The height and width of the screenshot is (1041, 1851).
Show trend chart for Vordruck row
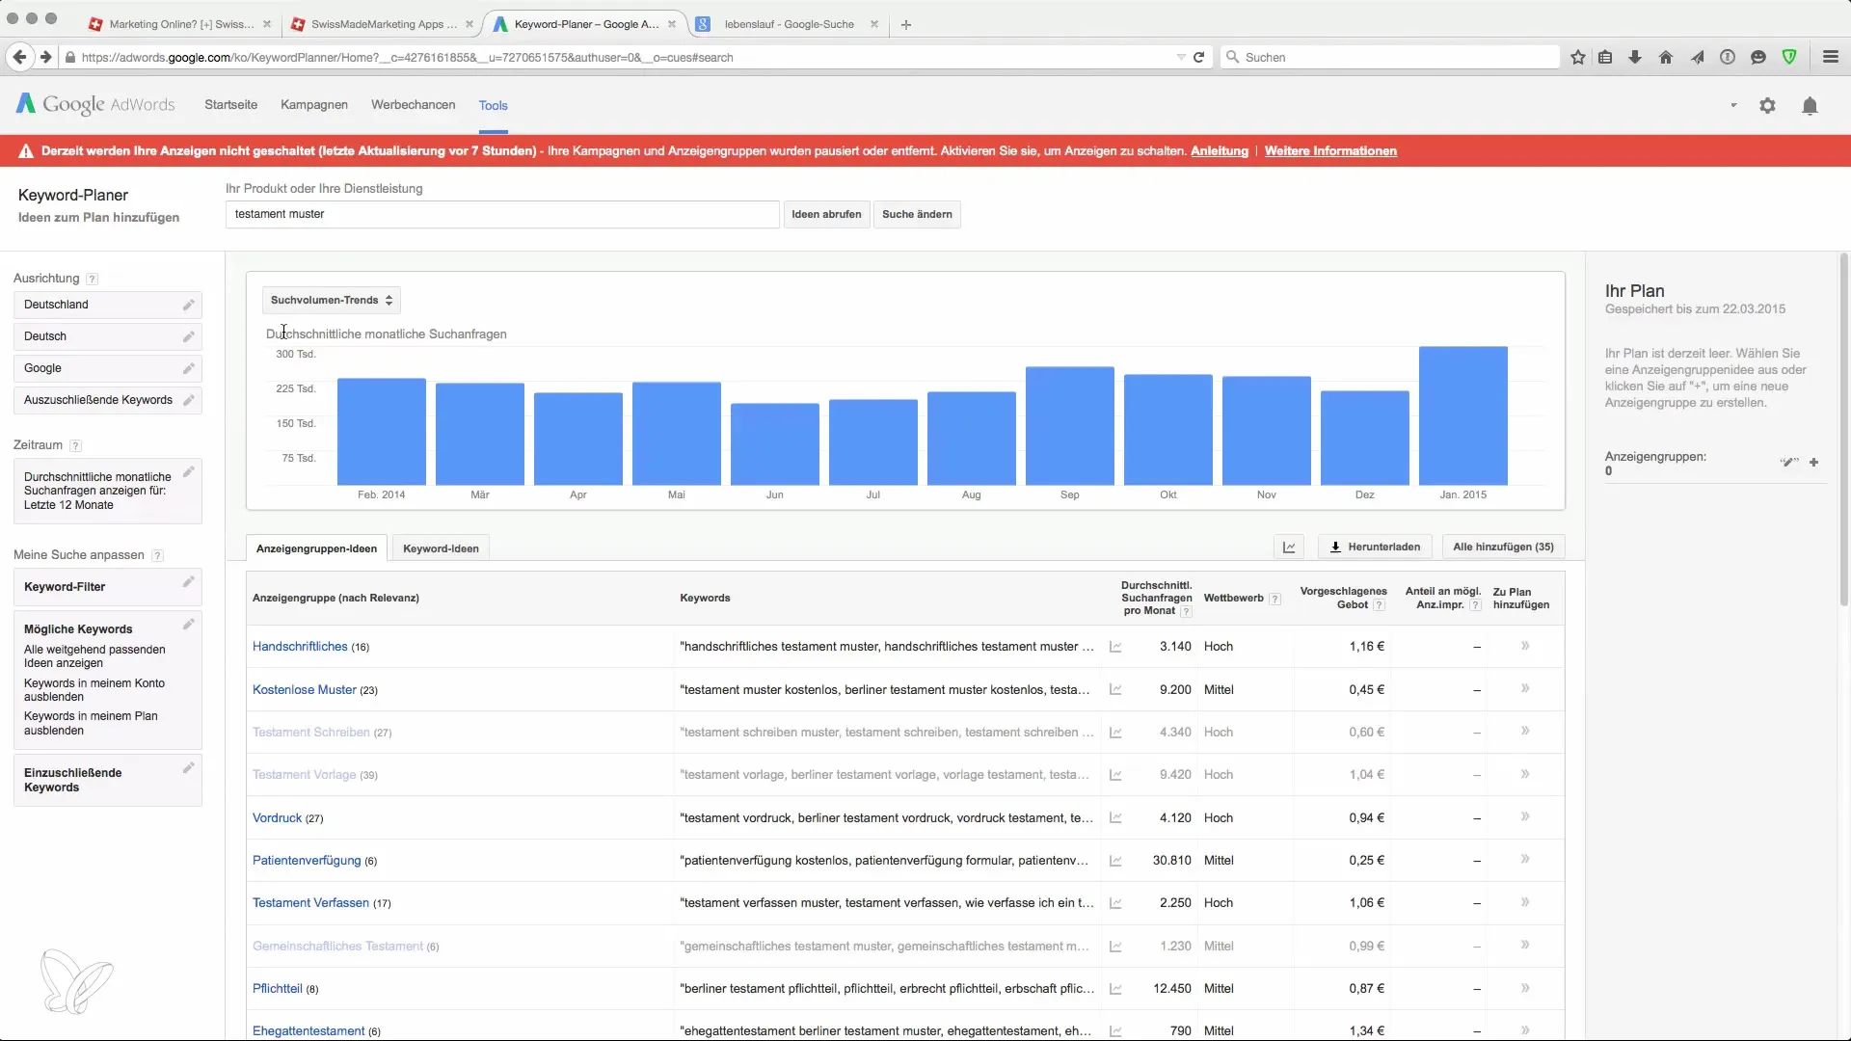(x=1115, y=818)
